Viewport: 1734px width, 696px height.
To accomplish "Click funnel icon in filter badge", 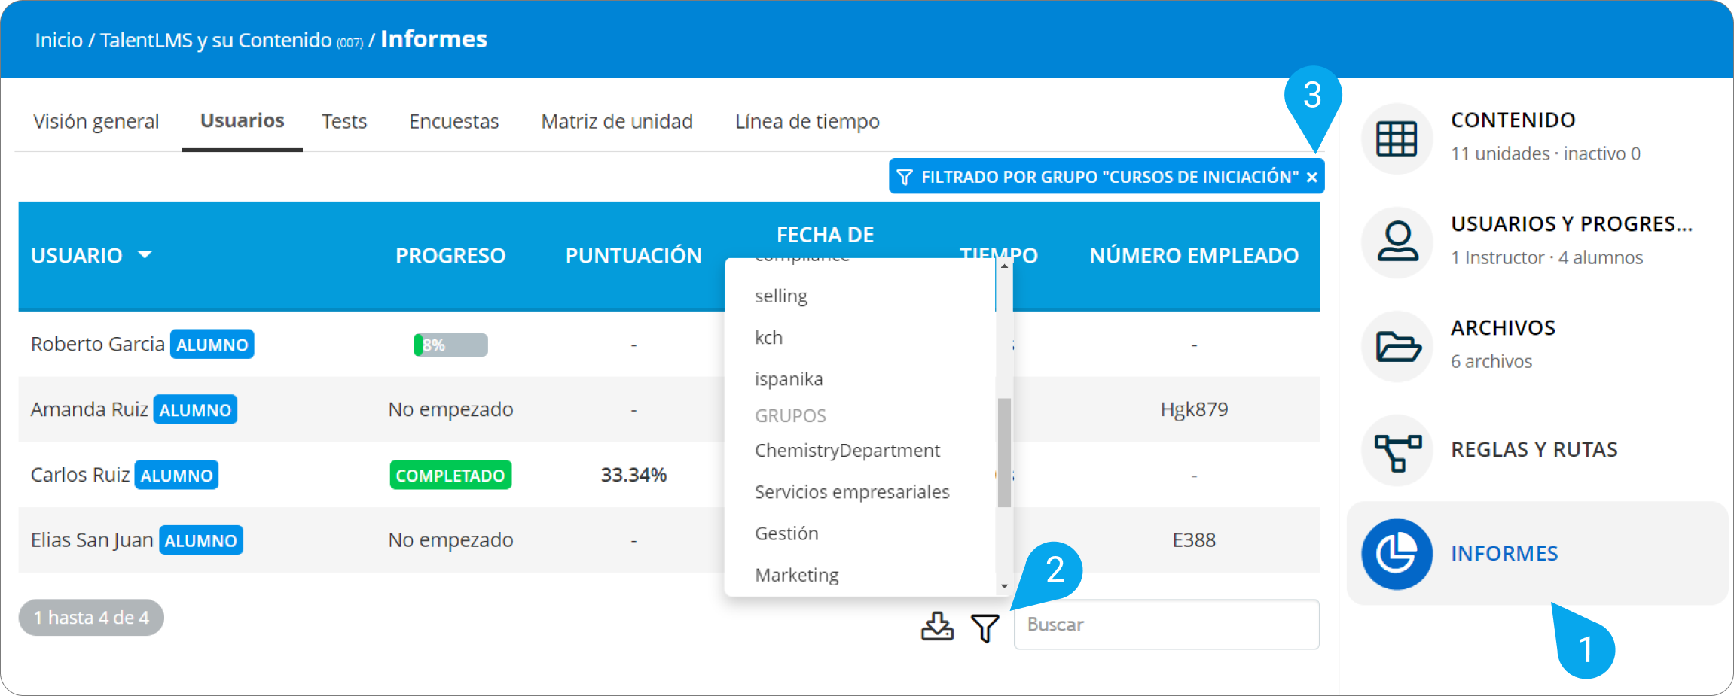I will [905, 177].
